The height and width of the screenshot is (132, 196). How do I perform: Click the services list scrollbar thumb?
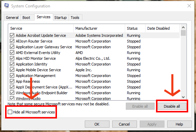tap(183, 33)
